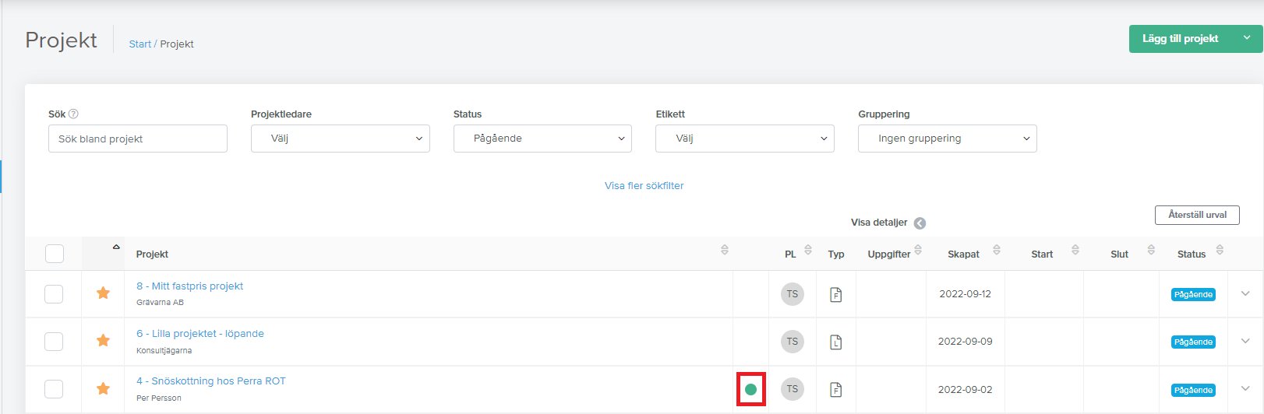Click the TS avatar on Mitt fastpris projekt row
This screenshot has height=414, width=1264.
(x=793, y=294)
